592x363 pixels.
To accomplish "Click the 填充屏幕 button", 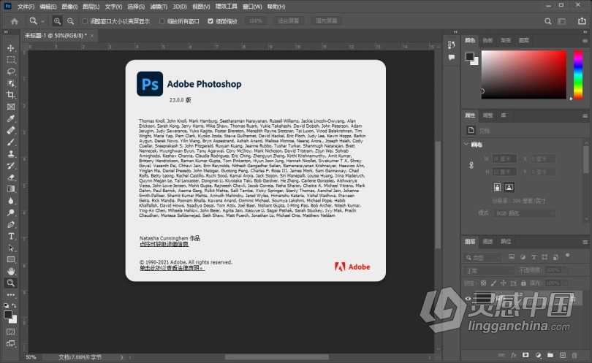I will point(327,21).
